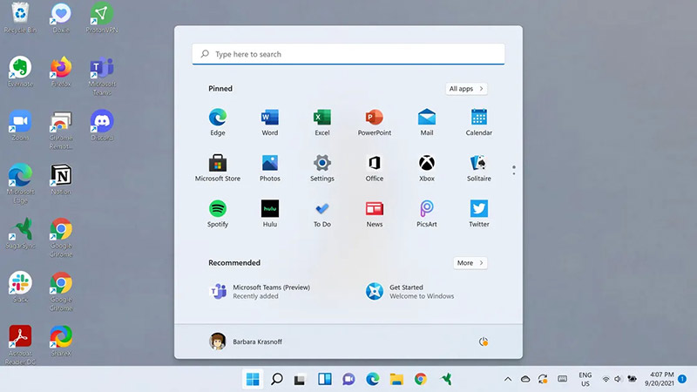Open the clock showing 4:07 PM
This screenshot has width=697, height=392.
(660, 379)
